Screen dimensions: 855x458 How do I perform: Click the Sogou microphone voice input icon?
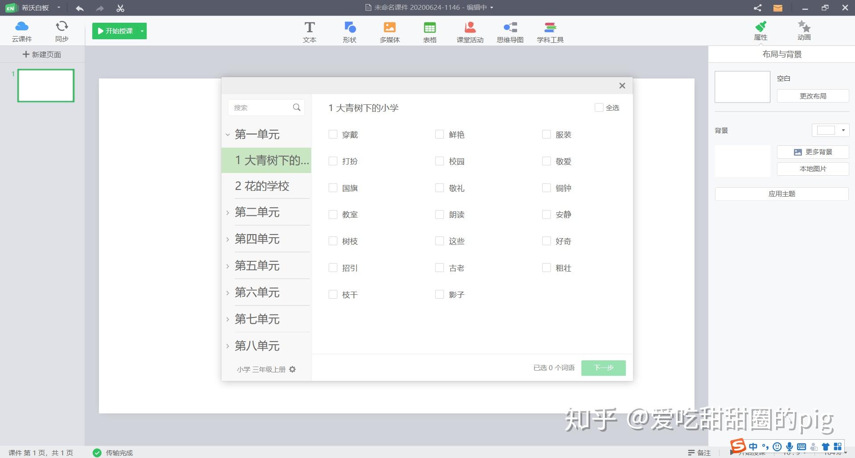[789, 446]
